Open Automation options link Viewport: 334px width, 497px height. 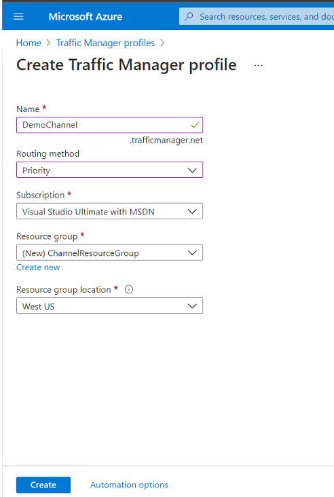click(x=129, y=485)
